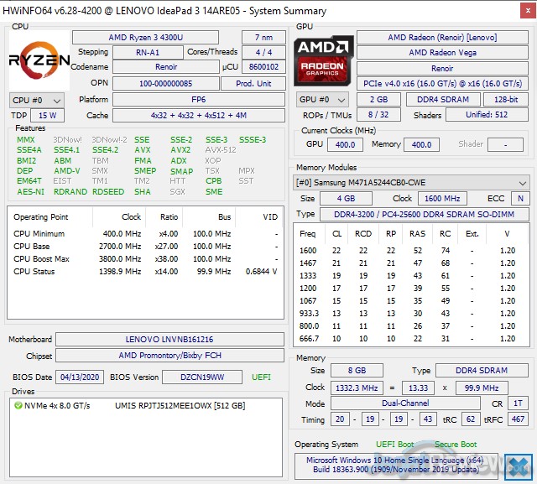Screen dimensions: 537x484
Task: Click the motherboard LENOVO LNVNB161216 field
Action: tap(169, 340)
